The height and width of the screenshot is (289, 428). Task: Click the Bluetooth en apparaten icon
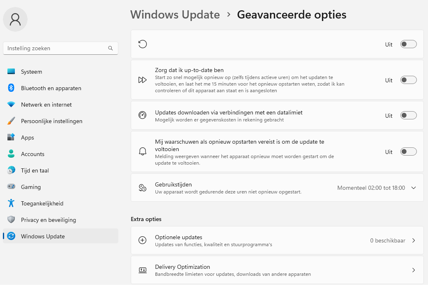pyautogui.click(x=11, y=88)
